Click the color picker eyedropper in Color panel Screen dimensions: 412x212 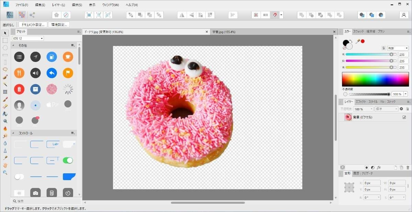pos(357,41)
